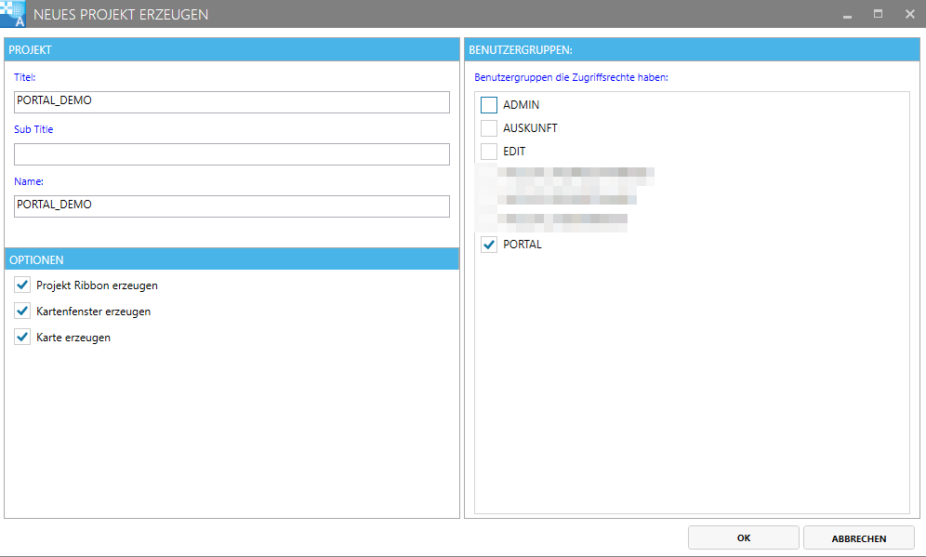Confirm the dialog with OK
Image resolution: width=926 pixels, height=557 pixels.
pos(744,538)
